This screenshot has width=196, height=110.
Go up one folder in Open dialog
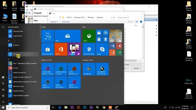[x=60, y=17]
